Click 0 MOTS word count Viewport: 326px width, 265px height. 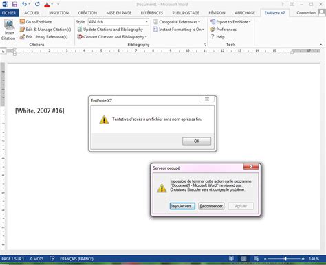pyautogui.click(x=36, y=259)
